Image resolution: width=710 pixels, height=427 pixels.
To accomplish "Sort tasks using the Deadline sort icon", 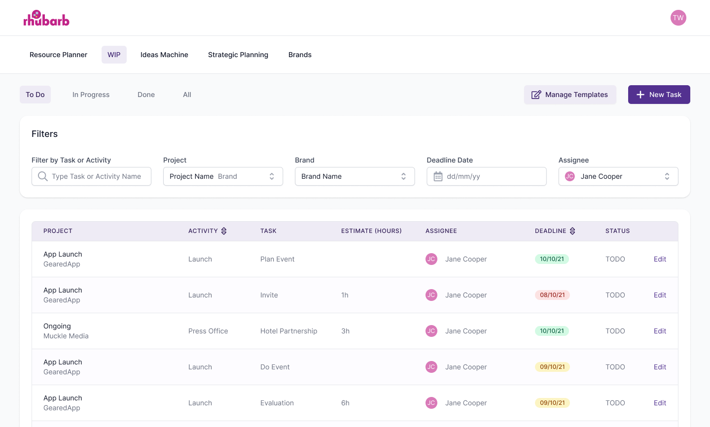I will coord(572,230).
